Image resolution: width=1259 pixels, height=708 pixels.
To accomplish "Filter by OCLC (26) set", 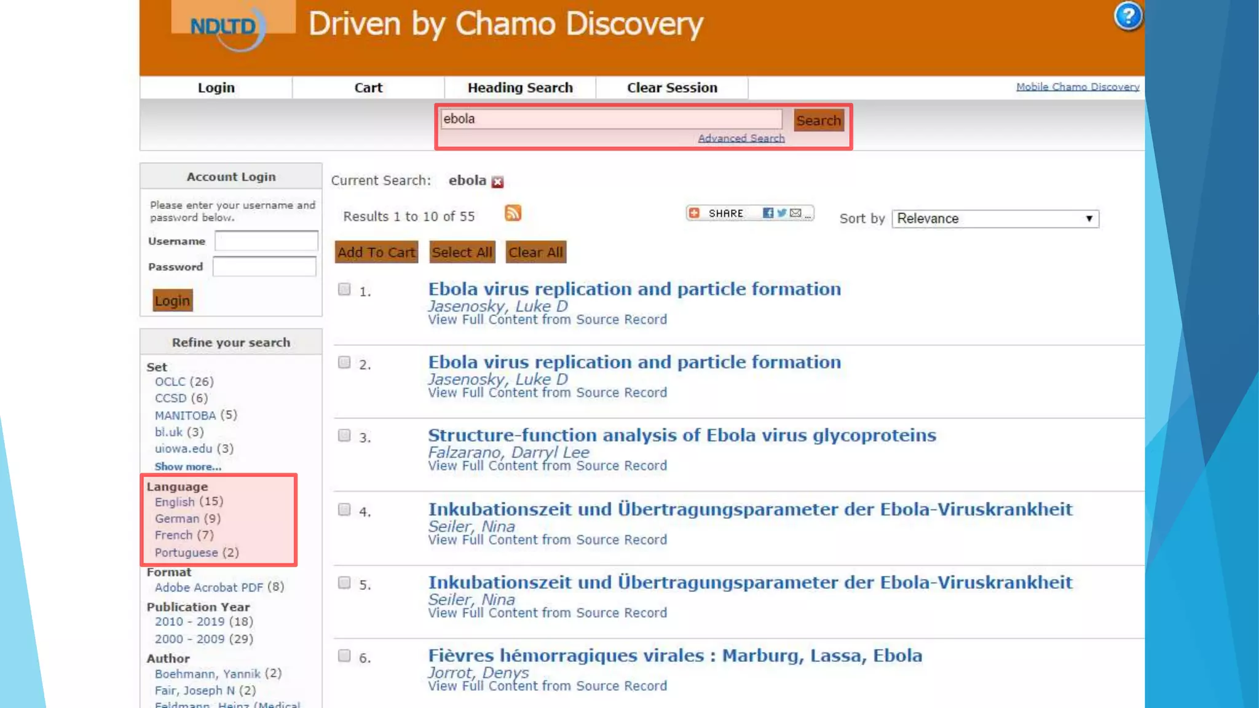I will (x=184, y=382).
